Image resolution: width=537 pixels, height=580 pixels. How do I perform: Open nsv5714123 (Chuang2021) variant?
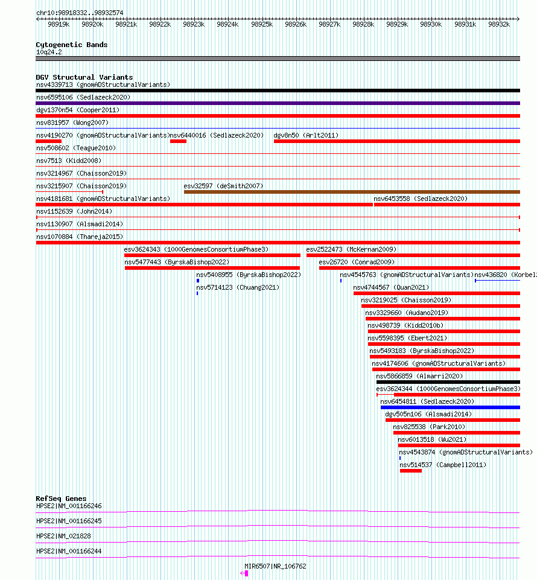coord(238,287)
